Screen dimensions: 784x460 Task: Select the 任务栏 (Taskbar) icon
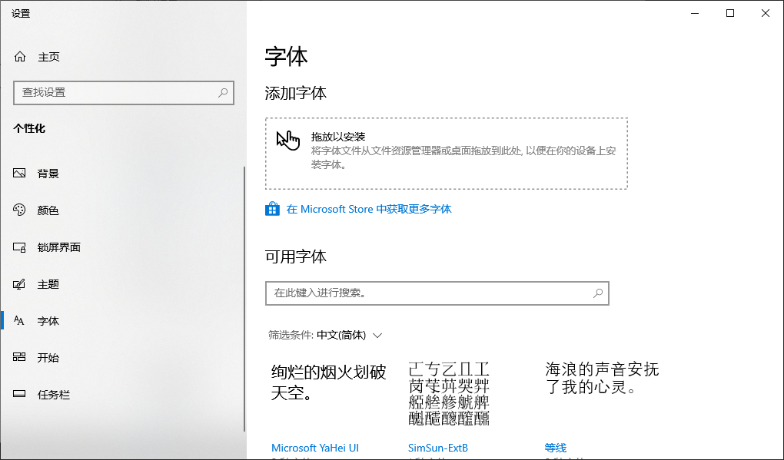[x=18, y=394]
